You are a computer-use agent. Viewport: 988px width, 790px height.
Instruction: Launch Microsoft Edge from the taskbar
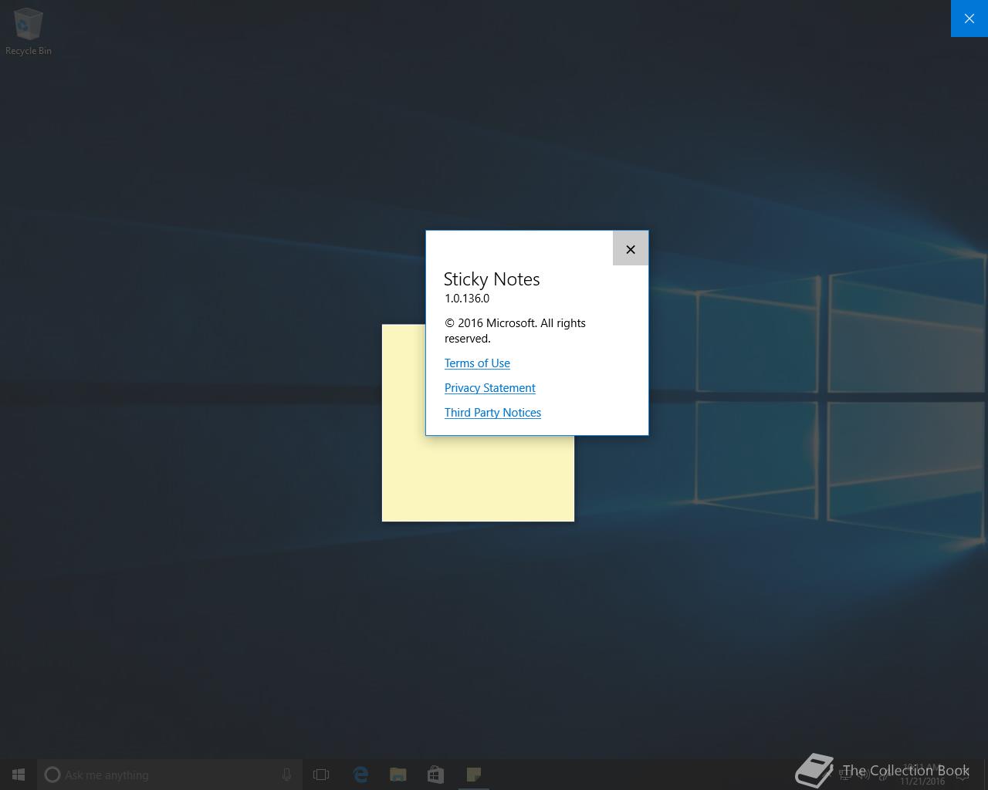coord(360,775)
